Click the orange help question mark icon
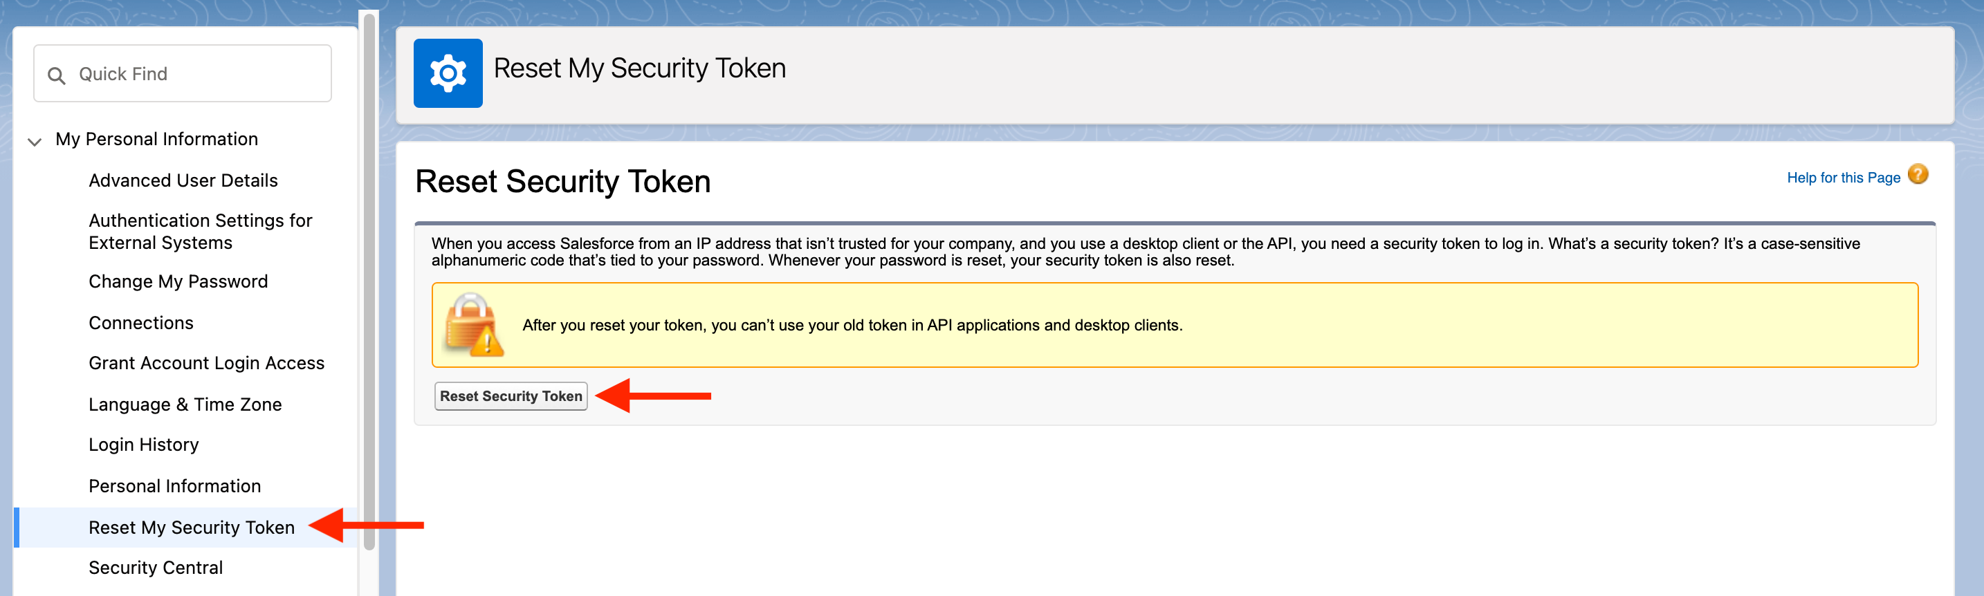 1917,175
